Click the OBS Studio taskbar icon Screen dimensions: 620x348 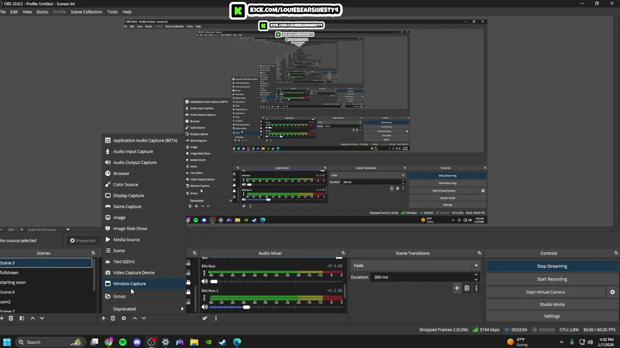pos(152,342)
